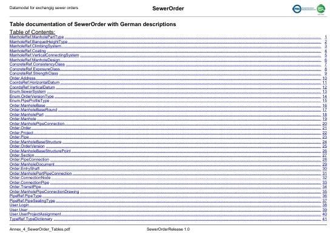The image size is (330, 233).
Task: Go to Order.ManholePipeConnectionDrawing table
Action: (44, 192)
